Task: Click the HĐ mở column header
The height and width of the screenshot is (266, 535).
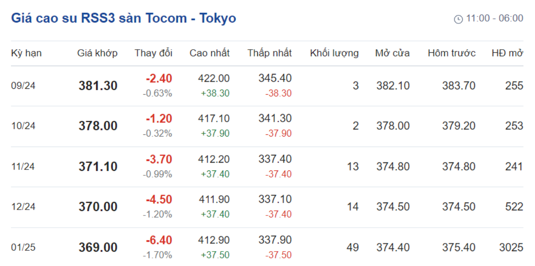Action: pyautogui.click(x=507, y=53)
